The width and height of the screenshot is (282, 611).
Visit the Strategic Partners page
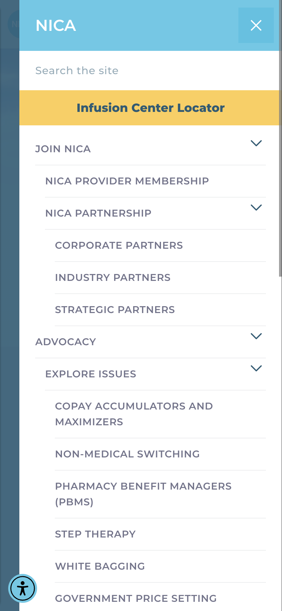click(x=115, y=310)
